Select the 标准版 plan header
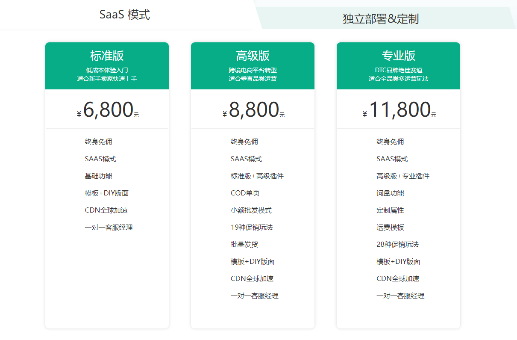The width and height of the screenshot is (517, 340). click(107, 56)
